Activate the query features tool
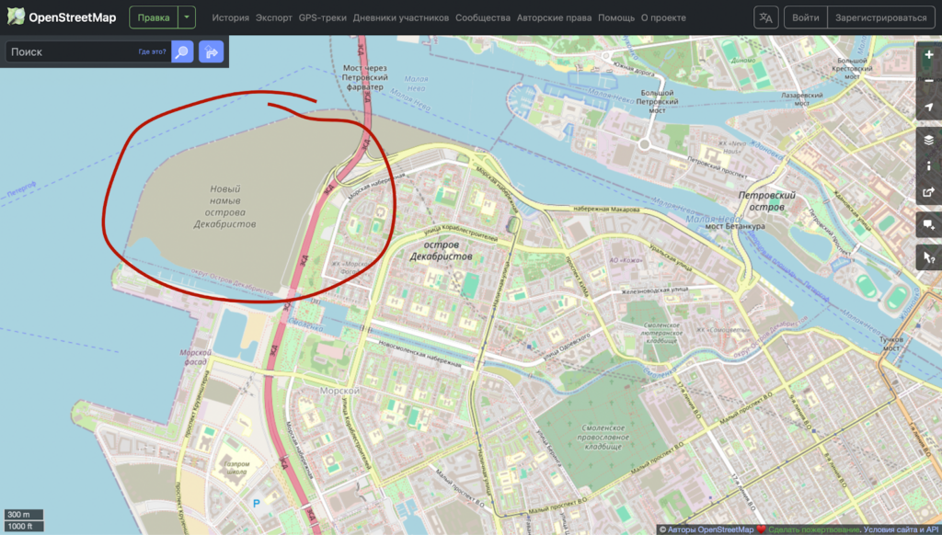The image size is (942, 535). click(x=928, y=258)
